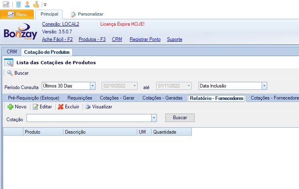Click the Editar toolbar label
This screenshot has height=189, width=299.
[x=46, y=107]
